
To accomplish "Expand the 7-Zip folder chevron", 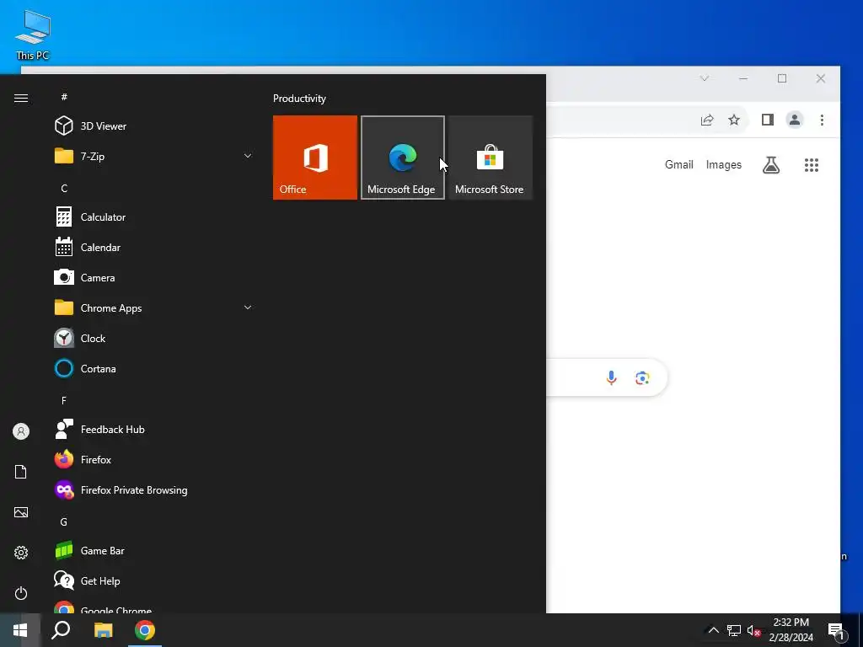I will [x=248, y=156].
